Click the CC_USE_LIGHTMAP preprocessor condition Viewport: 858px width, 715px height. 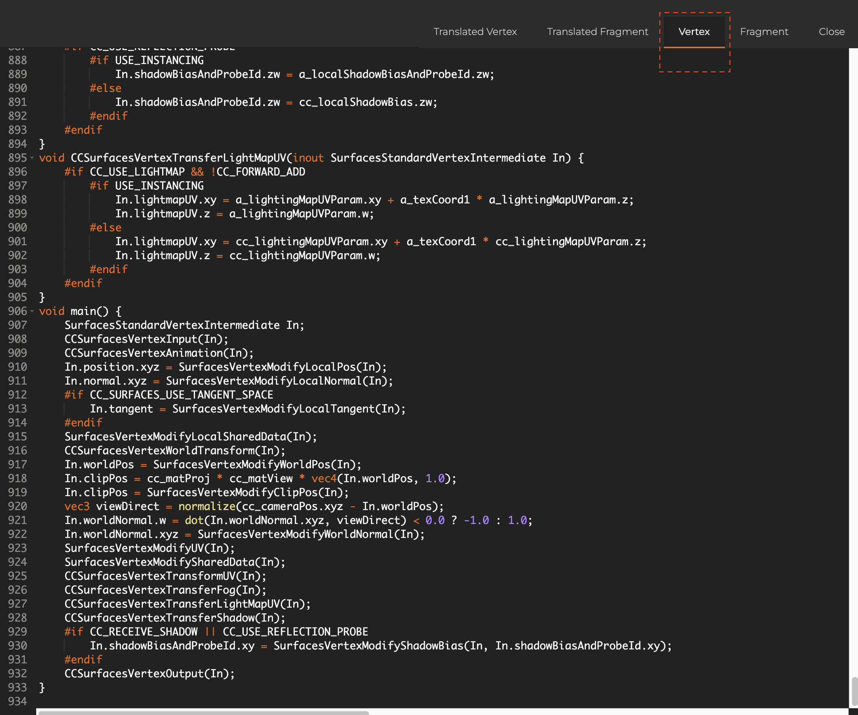click(x=137, y=172)
